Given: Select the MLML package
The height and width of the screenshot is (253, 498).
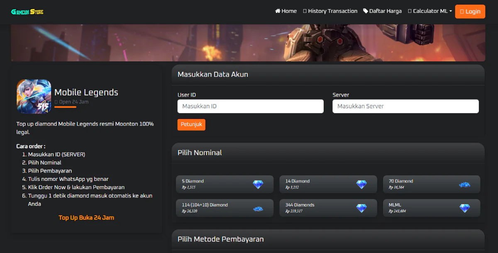Looking at the screenshot, I should click(432, 208).
